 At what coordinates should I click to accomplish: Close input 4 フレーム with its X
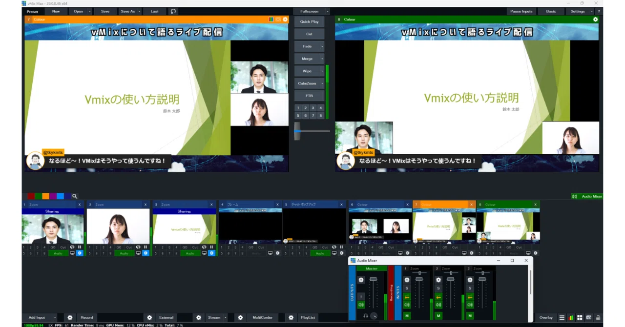coord(277,204)
